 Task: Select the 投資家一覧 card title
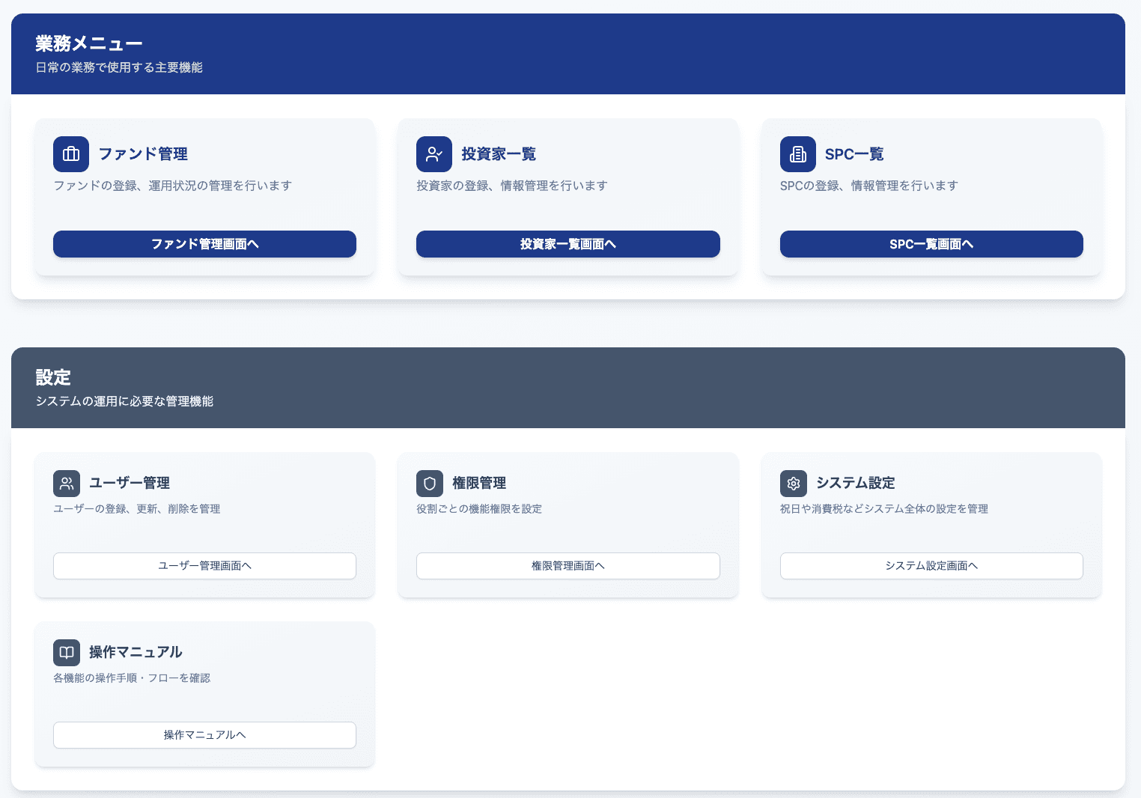(499, 154)
